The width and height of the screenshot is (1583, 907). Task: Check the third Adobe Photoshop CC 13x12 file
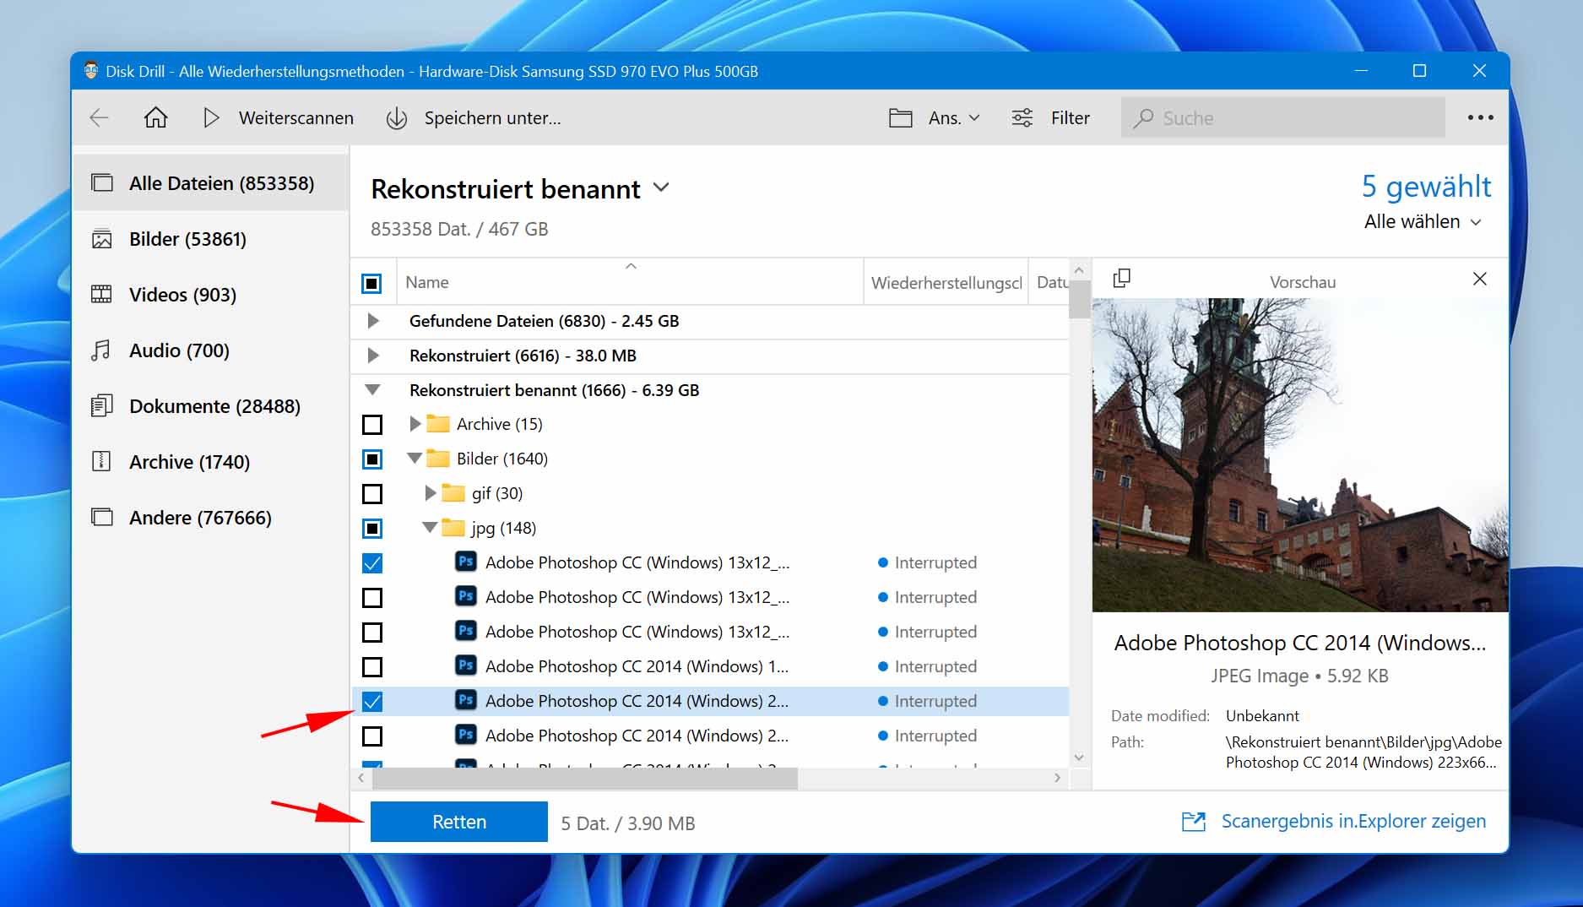(x=371, y=632)
